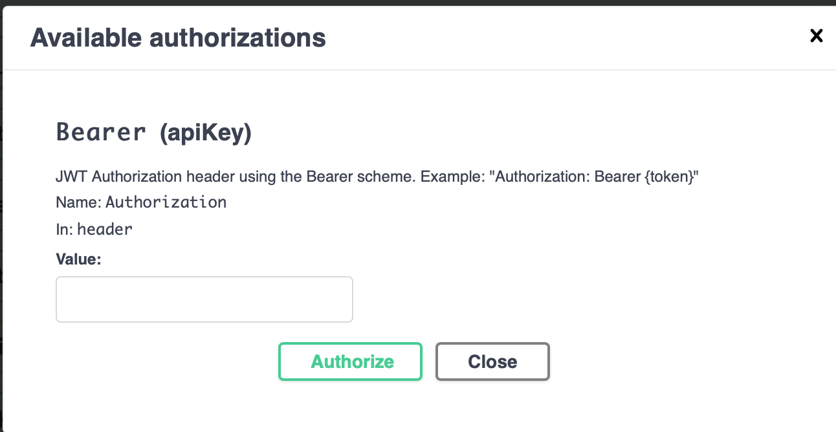
Task: Click the Value: field label
Action: click(x=79, y=259)
